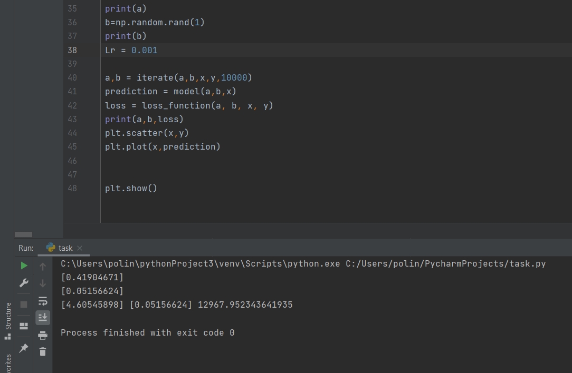The image size is (572, 373).
Task: Expand the Structure tool window
Action: [x=7, y=314]
